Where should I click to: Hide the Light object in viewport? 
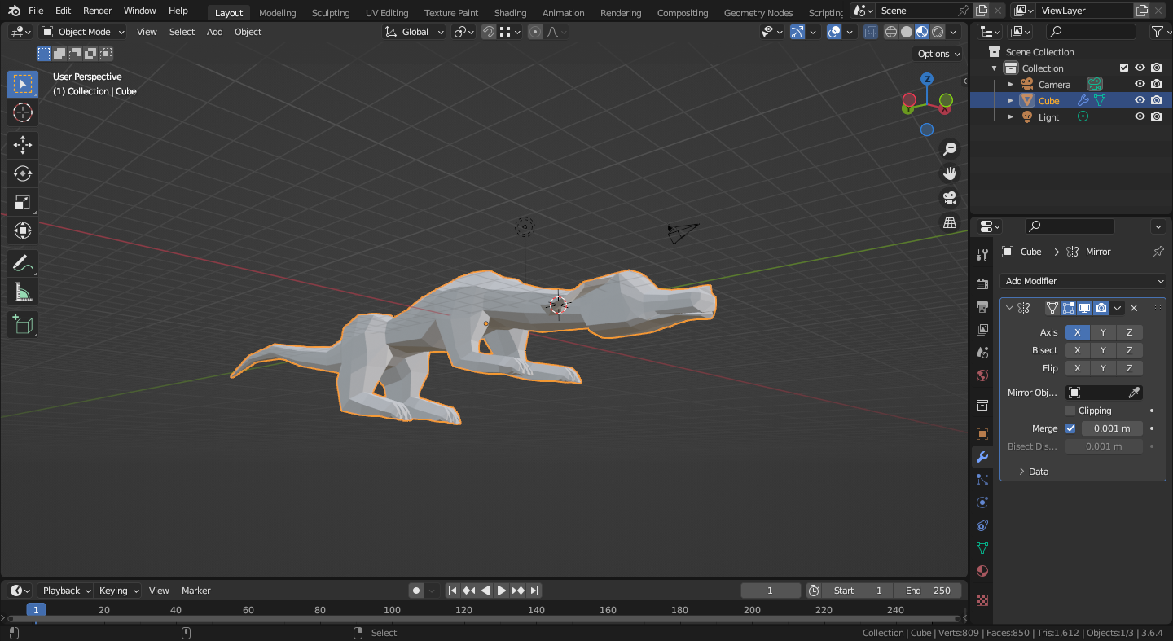pos(1140,116)
